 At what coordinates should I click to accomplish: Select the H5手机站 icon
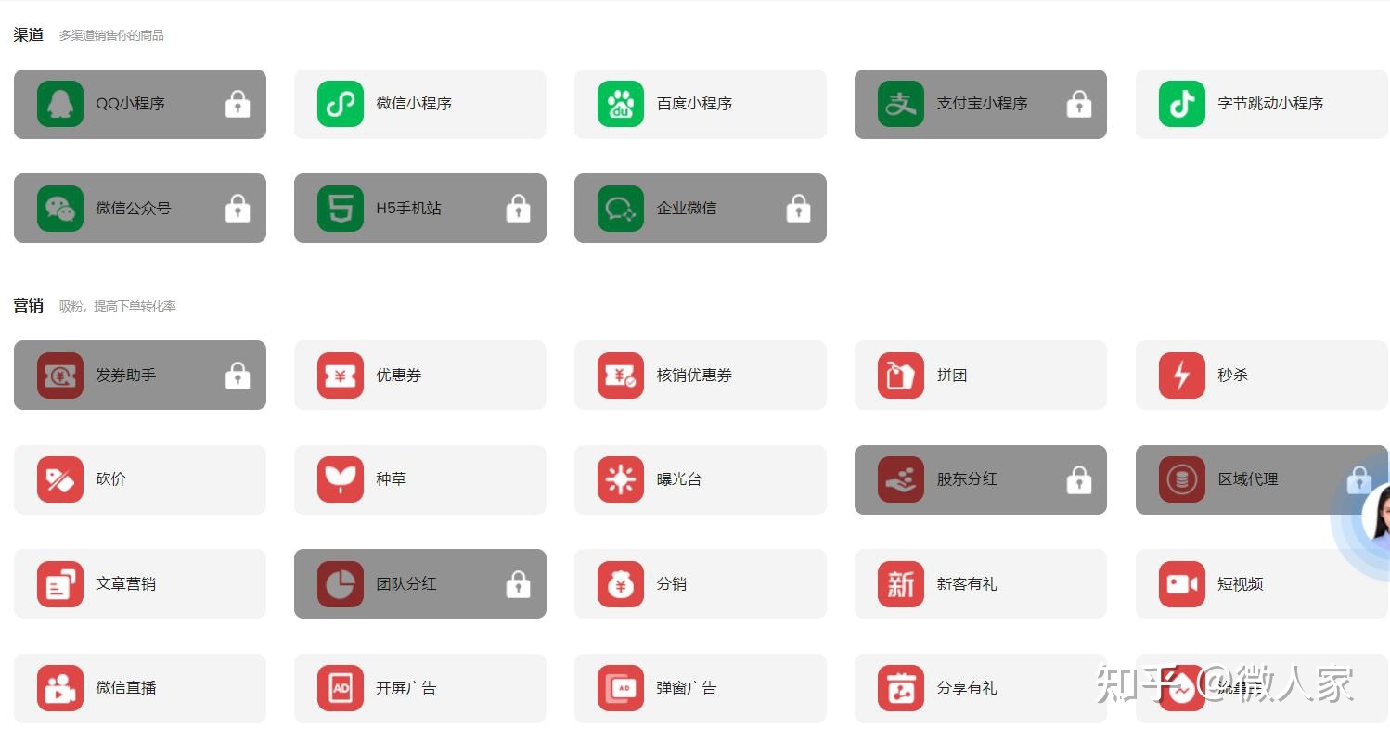(341, 209)
